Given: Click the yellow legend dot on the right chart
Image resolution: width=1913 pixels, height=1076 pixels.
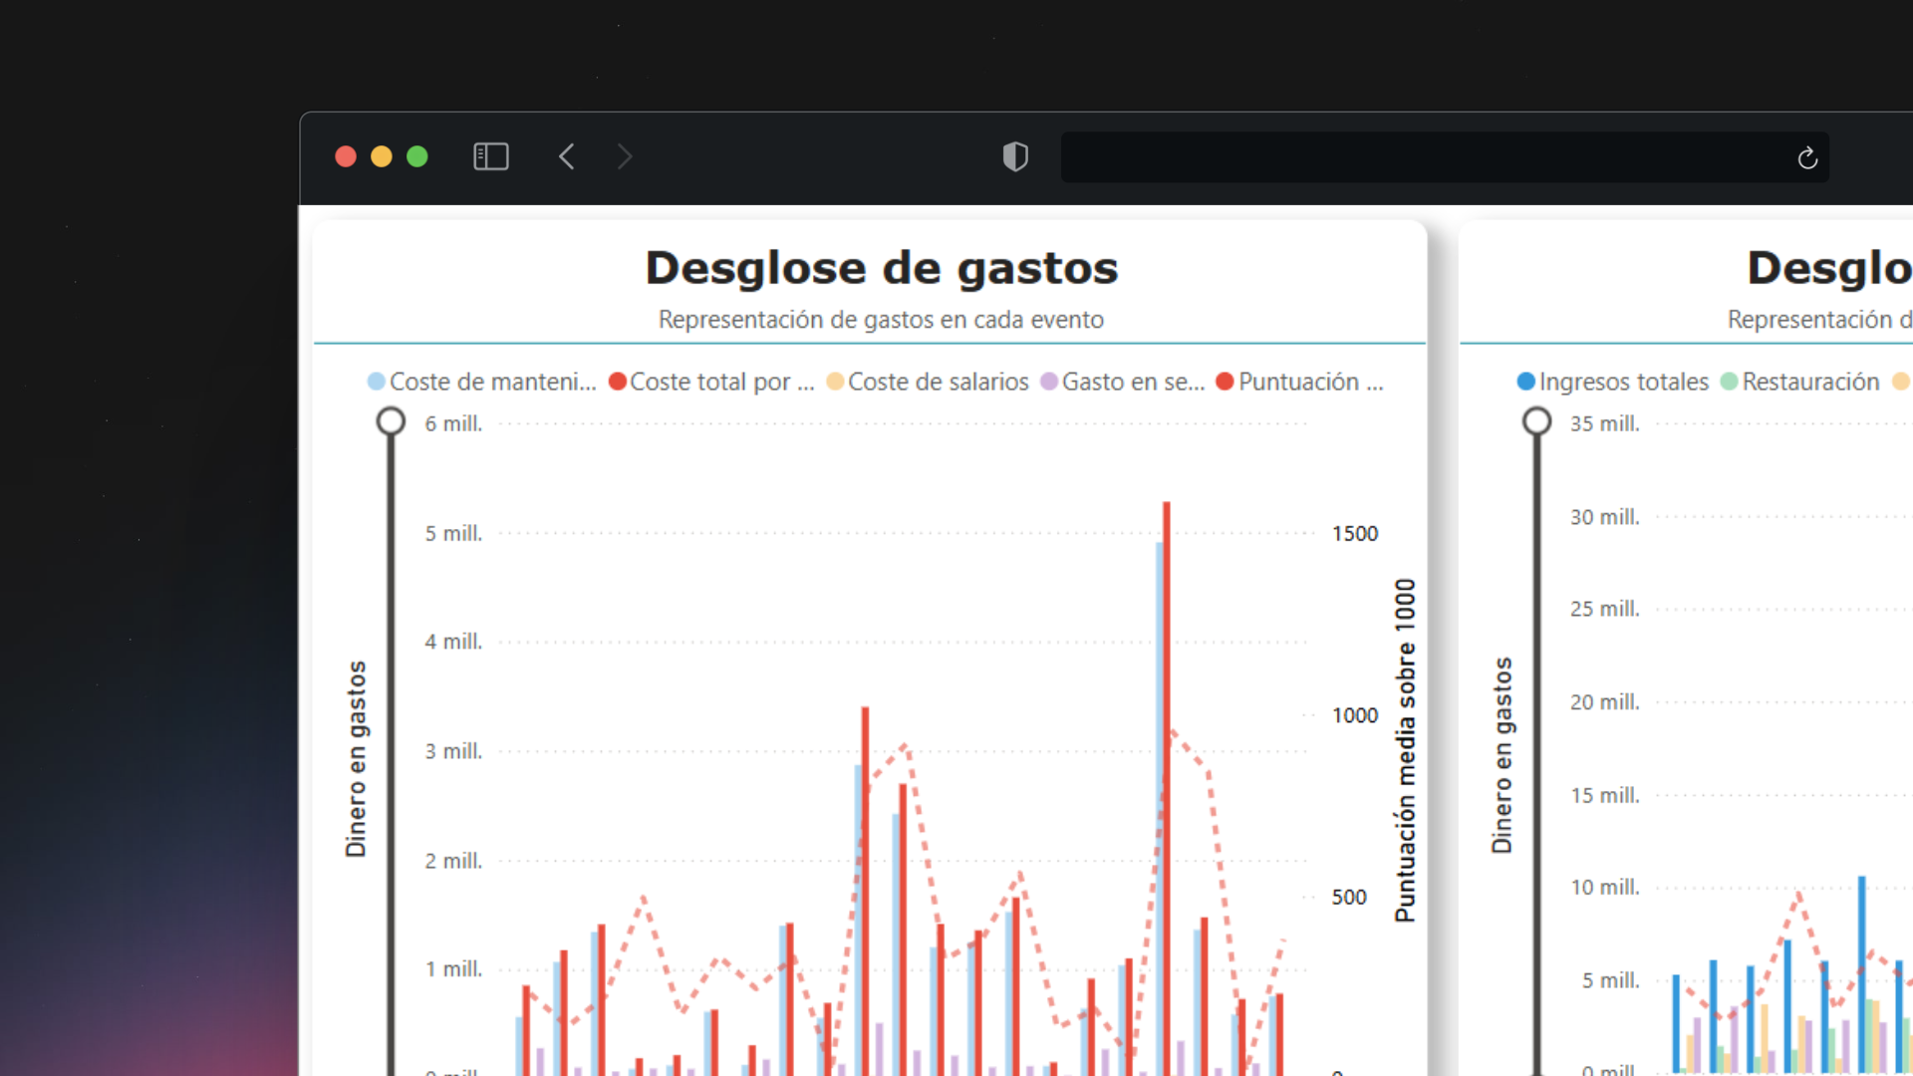Looking at the screenshot, I should pyautogui.click(x=1899, y=382).
